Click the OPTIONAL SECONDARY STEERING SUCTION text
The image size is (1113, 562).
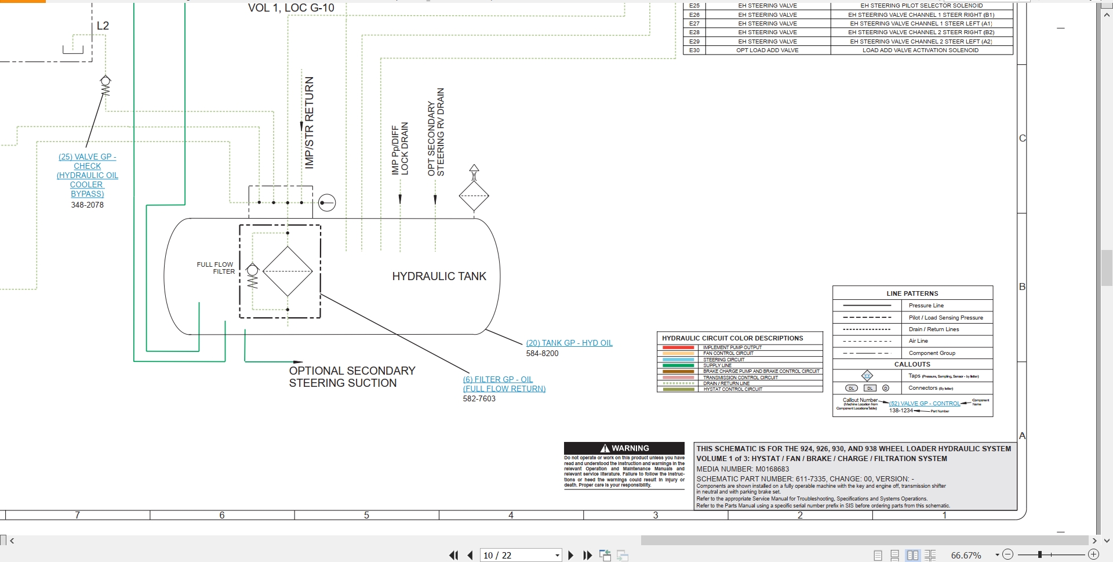[352, 377]
